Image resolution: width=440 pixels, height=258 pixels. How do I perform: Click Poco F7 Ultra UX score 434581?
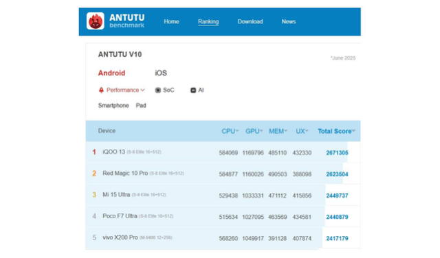[x=302, y=217]
